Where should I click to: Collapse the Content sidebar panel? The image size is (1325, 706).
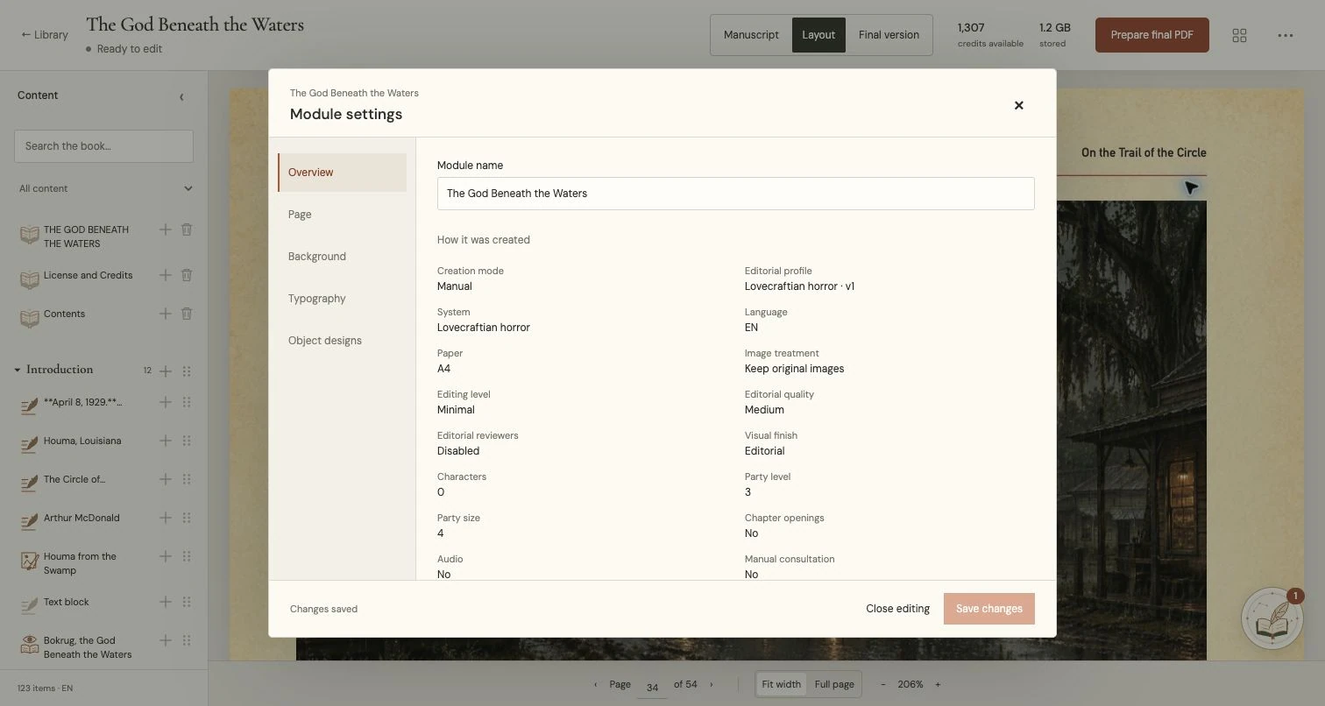[181, 96]
